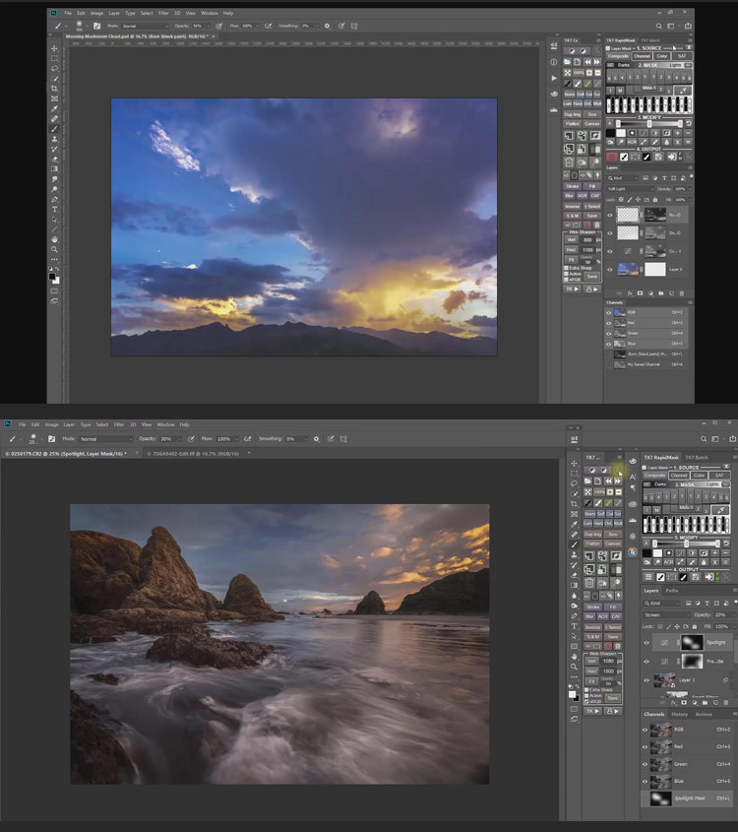Click Composite button in upper TK7 RapidMask panel
This screenshot has height=832, width=738.
[618, 56]
